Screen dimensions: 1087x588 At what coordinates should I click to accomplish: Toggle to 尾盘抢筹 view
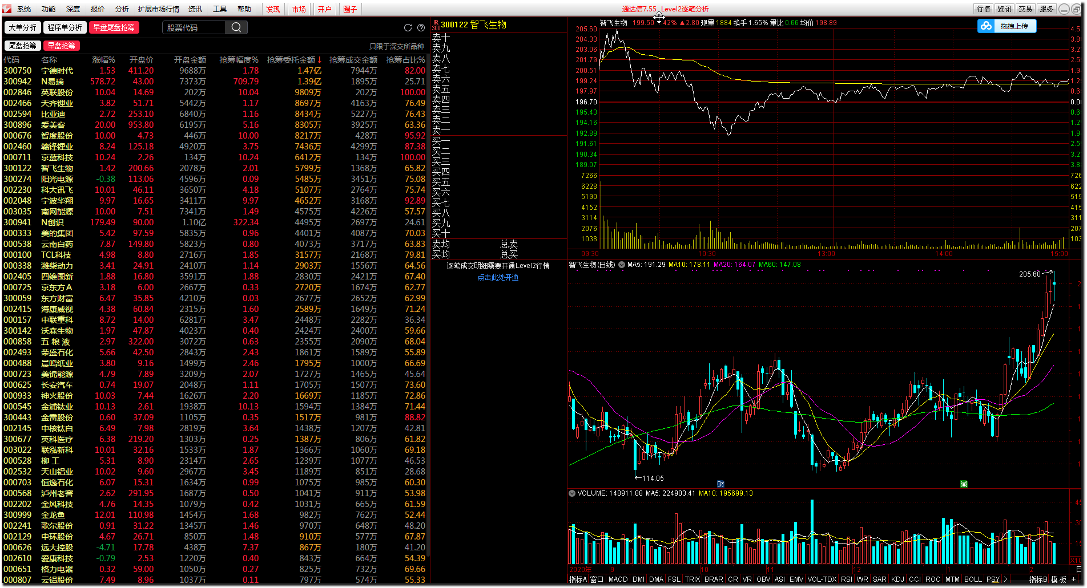tap(22, 46)
